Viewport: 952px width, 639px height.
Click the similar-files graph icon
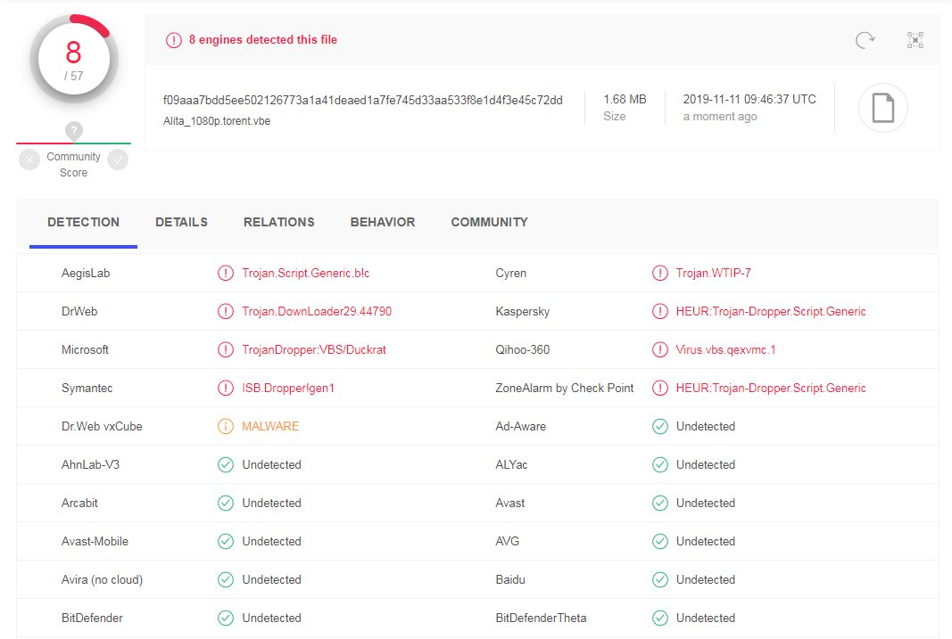[915, 40]
